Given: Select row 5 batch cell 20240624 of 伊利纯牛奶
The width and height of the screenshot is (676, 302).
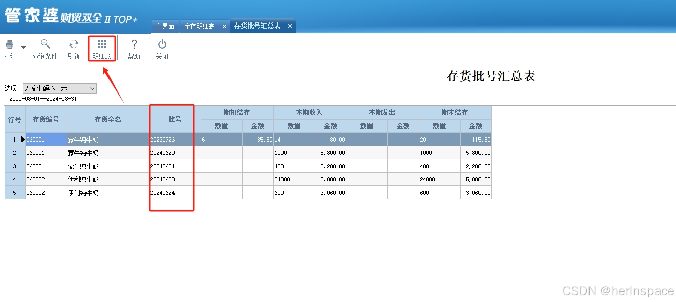Looking at the screenshot, I should [x=175, y=193].
